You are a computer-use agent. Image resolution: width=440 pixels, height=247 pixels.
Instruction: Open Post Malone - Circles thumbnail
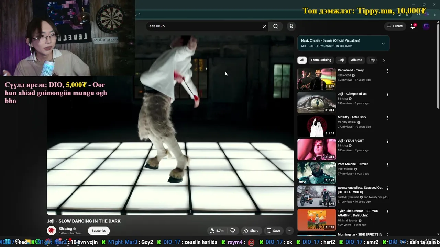[317, 173]
